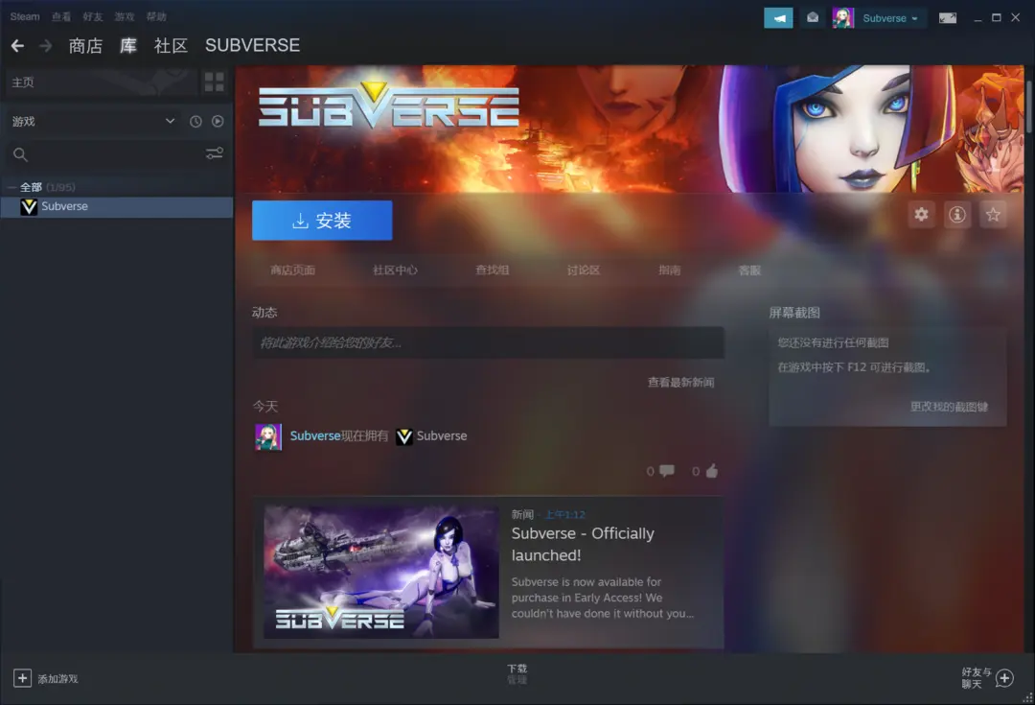The height and width of the screenshot is (705, 1035).
Task: Click the Subverse logo in banner
Action: coord(389,106)
